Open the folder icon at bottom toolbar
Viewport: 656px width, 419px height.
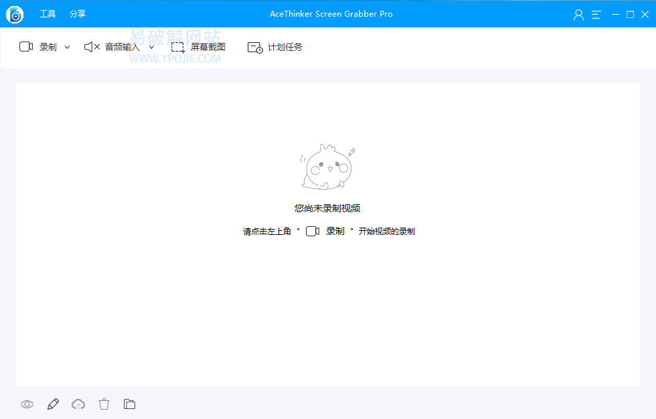129,404
